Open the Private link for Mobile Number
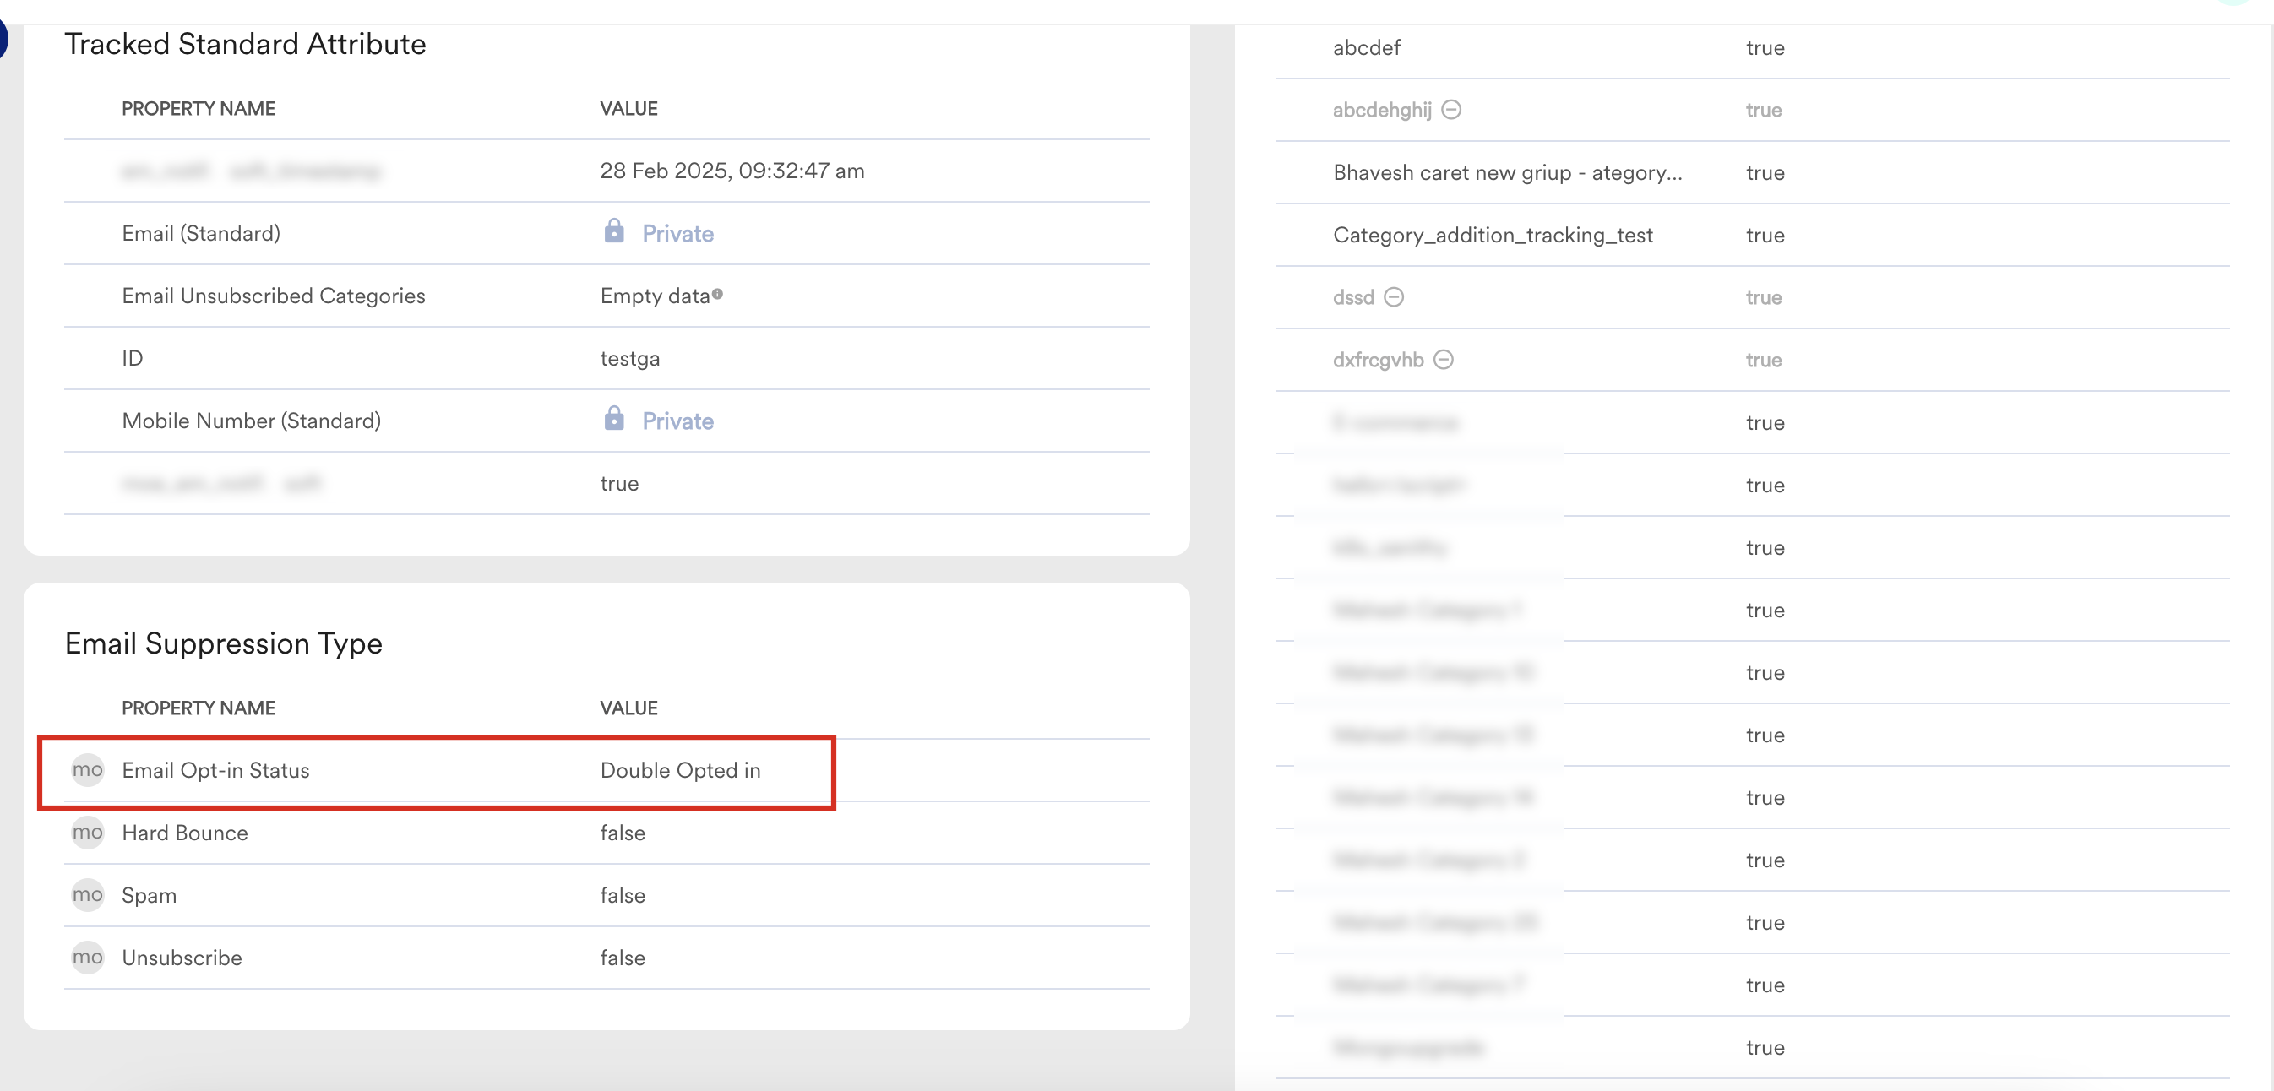This screenshot has height=1091, width=2274. coord(677,421)
